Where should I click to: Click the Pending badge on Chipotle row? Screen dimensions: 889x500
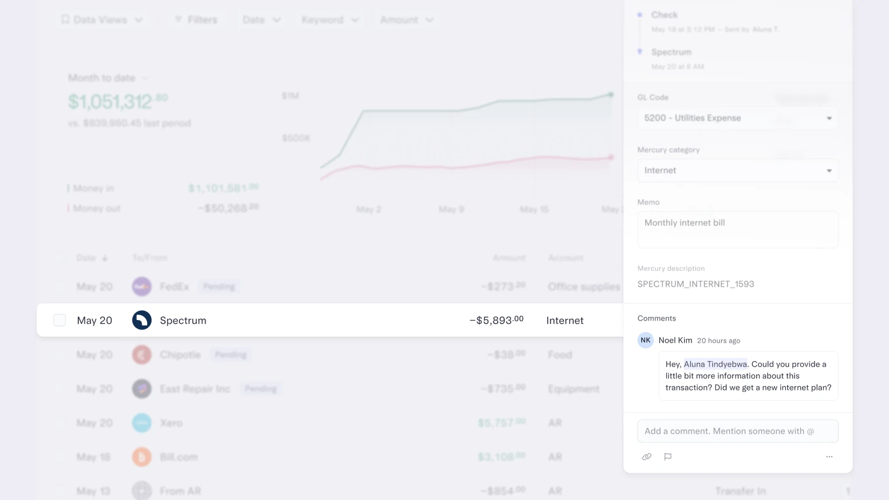[231, 354]
